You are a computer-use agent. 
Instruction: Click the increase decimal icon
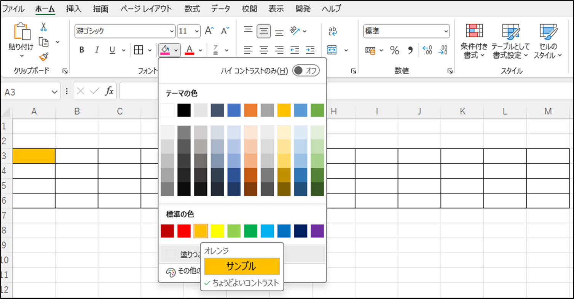click(427, 50)
